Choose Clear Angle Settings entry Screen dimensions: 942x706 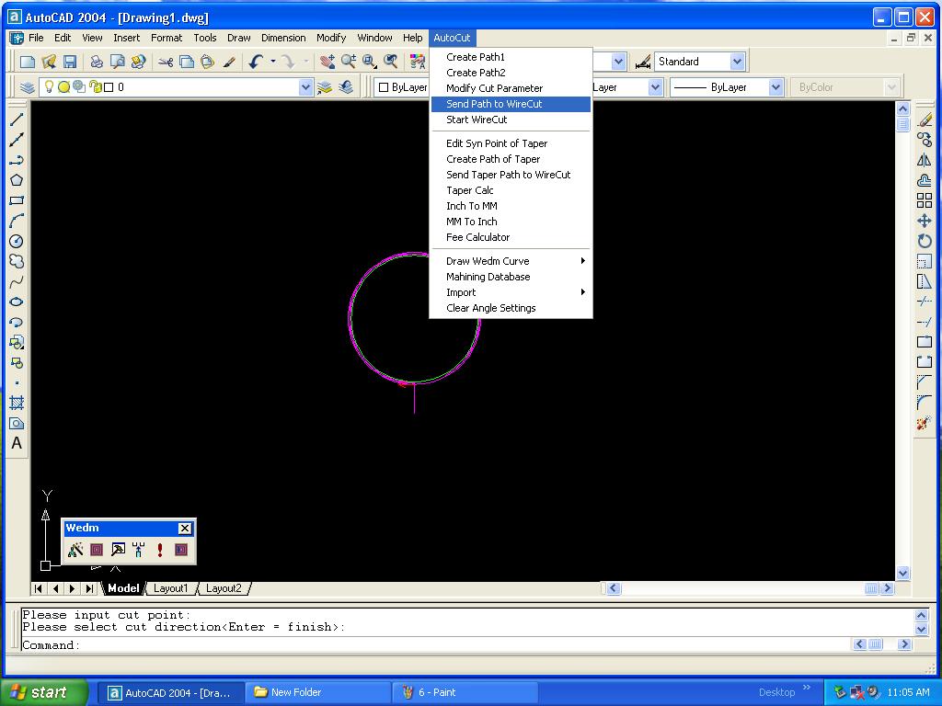(511, 308)
